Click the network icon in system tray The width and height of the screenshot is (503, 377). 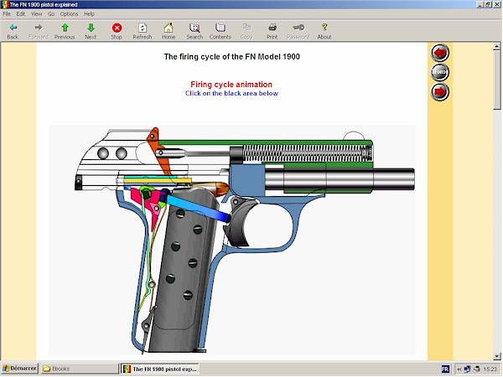[x=468, y=369]
